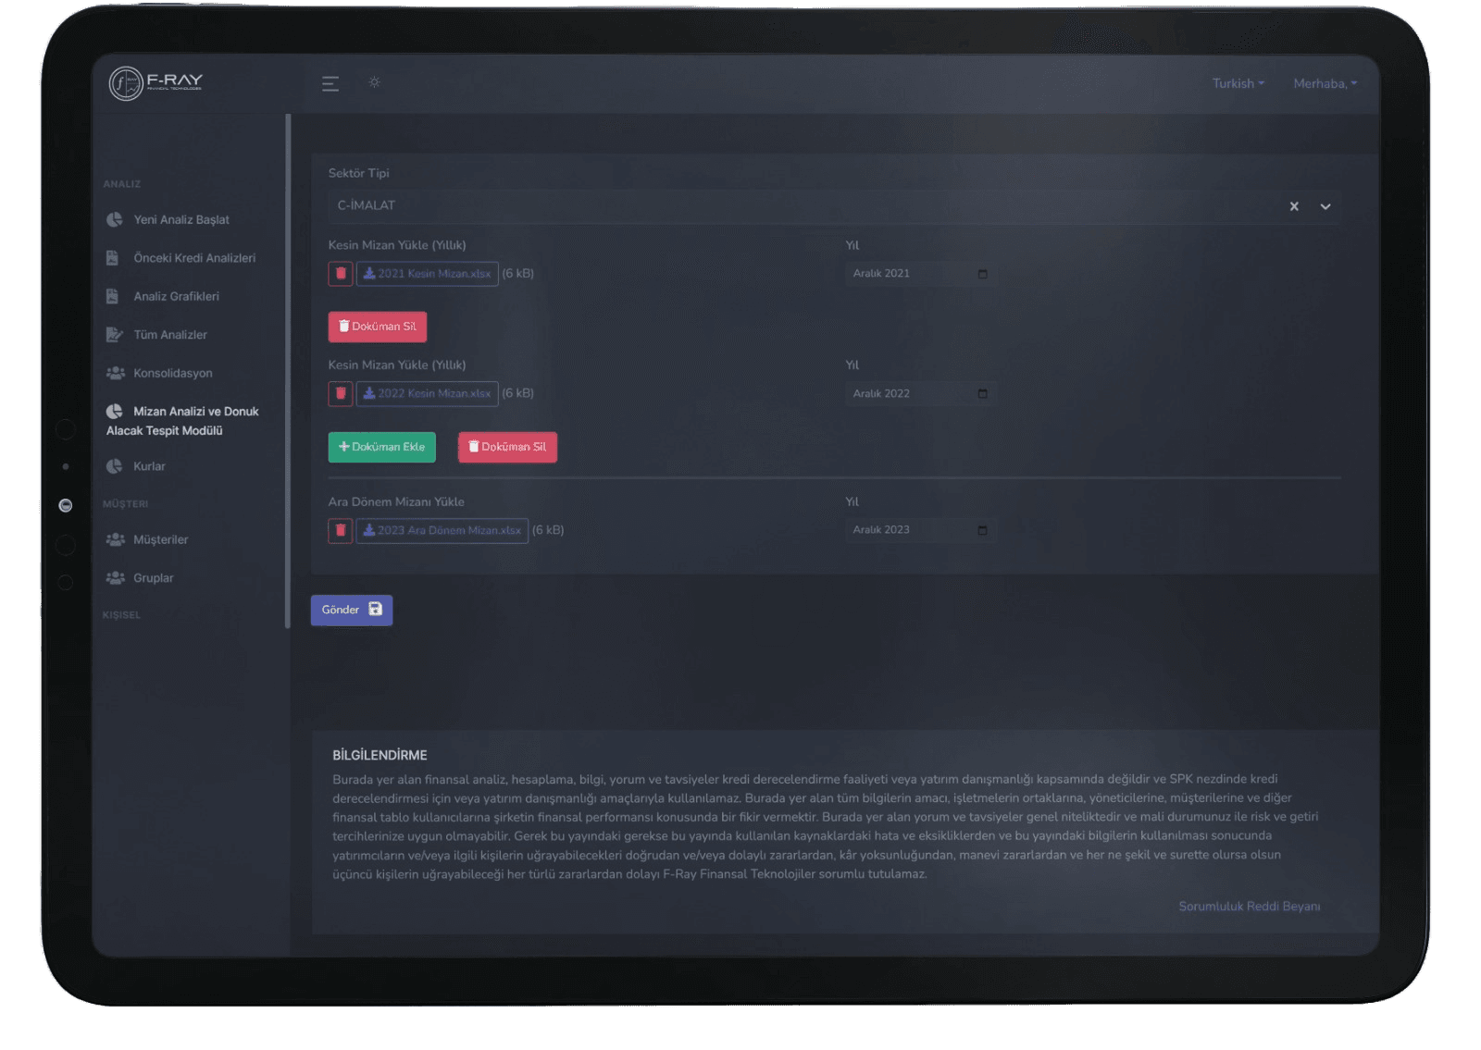The height and width of the screenshot is (1050, 1481).
Task: Click the Yeni Analiz Başlat pie icon
Action: (x=115, y=219)
